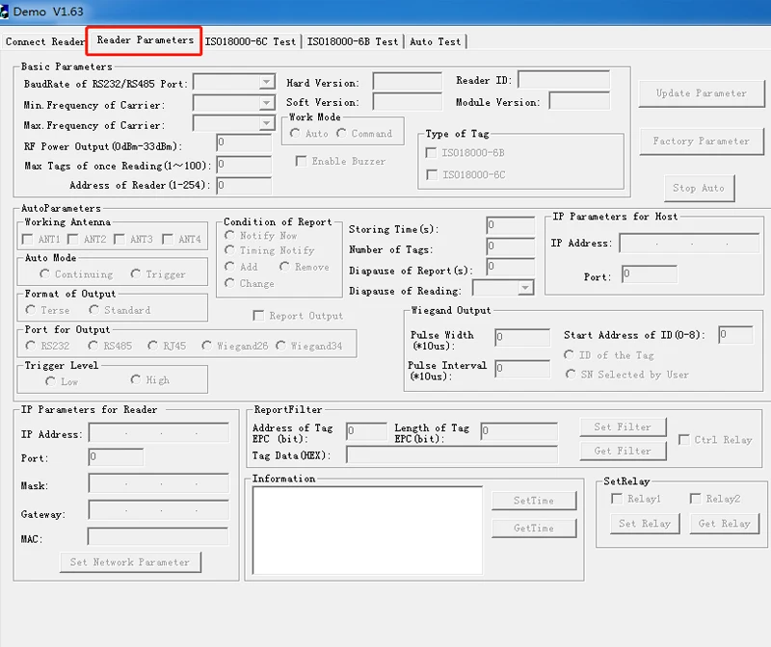Image resolution: width=771 pixels, height=647 pixels.
Task: Click the Get Relay button
Action: 725,524
